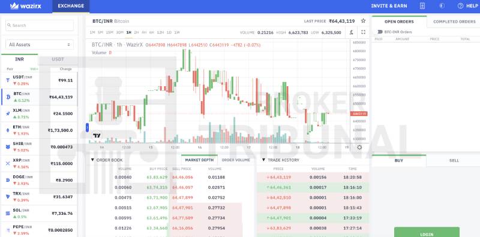
Task: Switch to Open Orders tab
Action: 399,22
